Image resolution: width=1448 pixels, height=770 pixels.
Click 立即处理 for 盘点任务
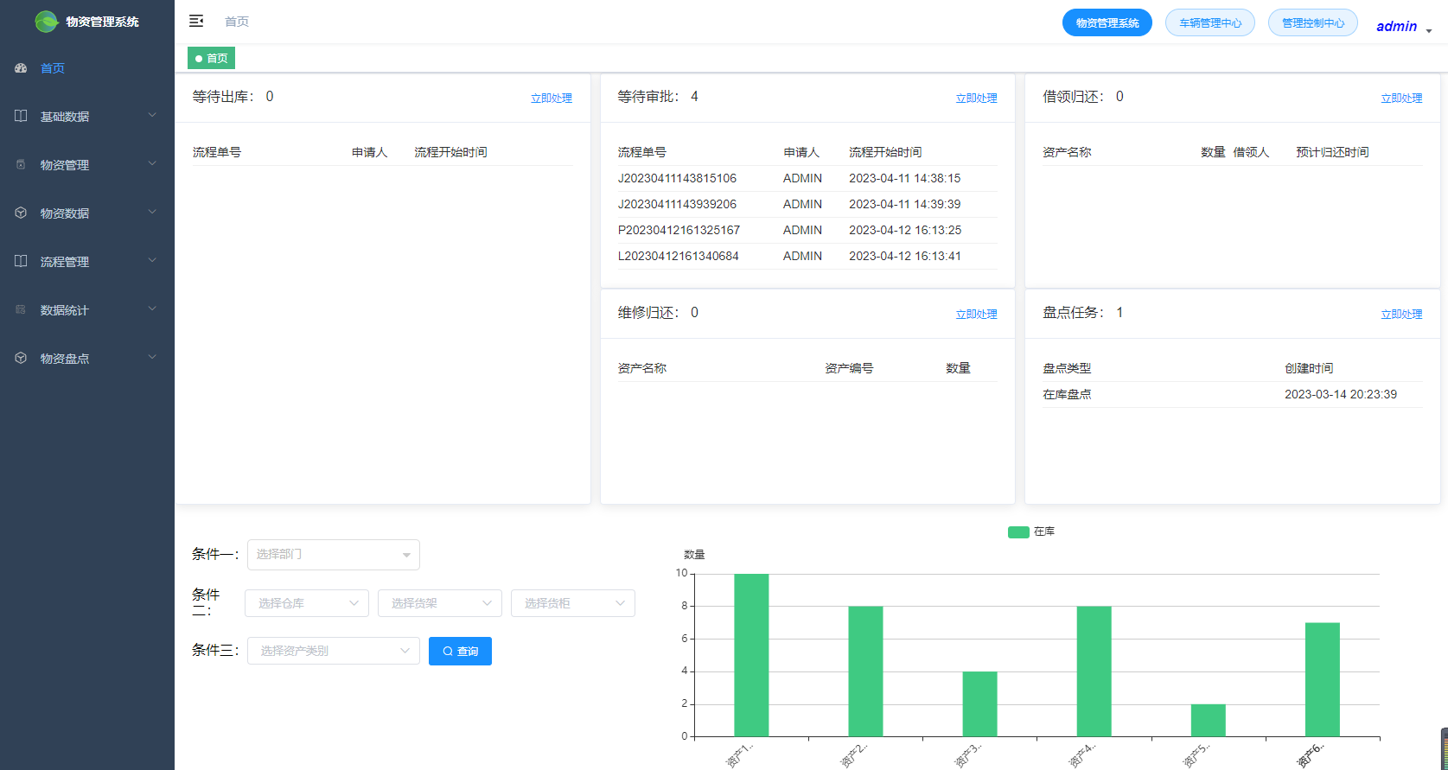pos(1401,315)
